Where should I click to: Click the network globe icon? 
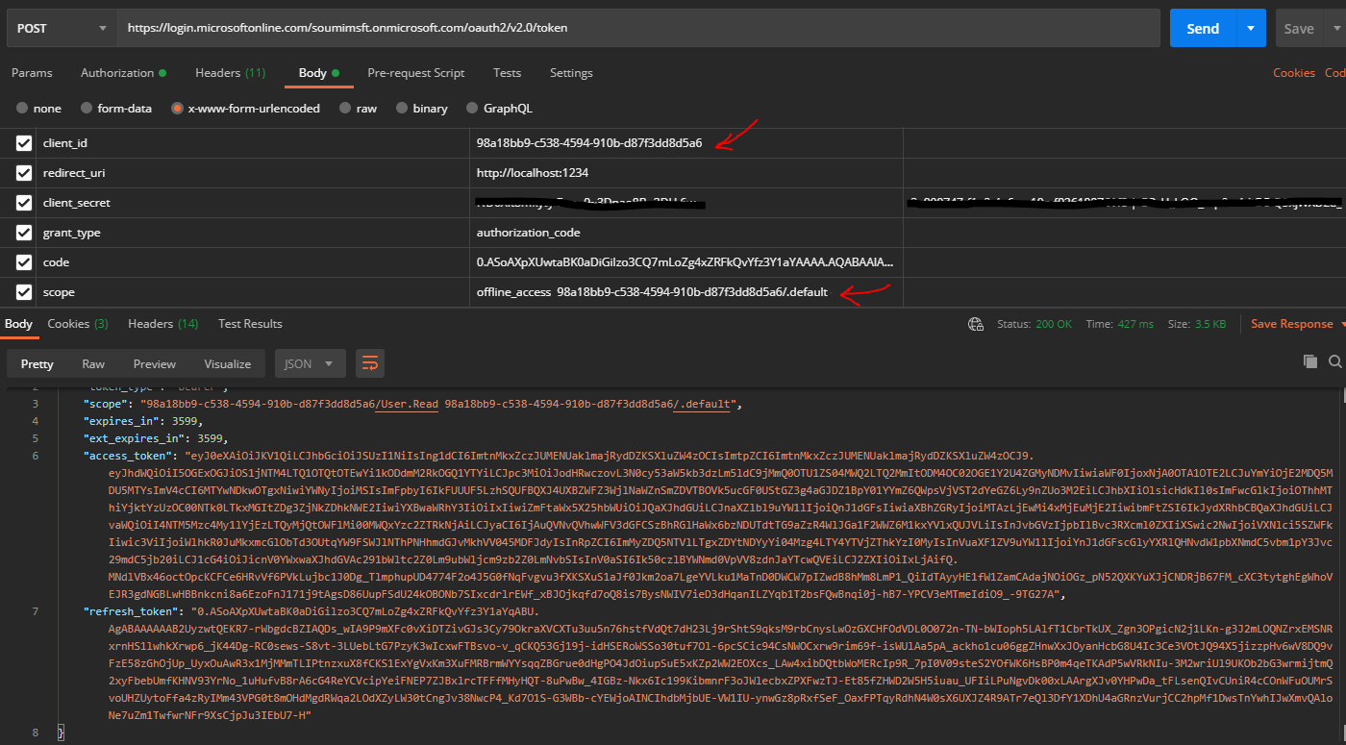(x=976, y=325)
